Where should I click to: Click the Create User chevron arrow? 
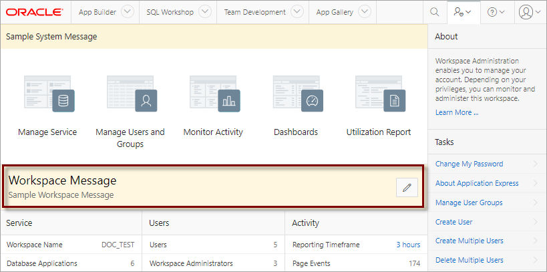click(536, 222)
